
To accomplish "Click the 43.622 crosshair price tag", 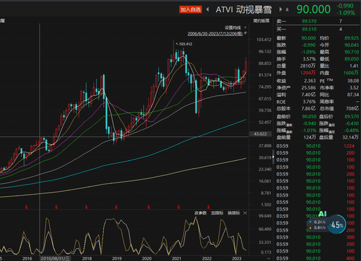I will pos(260,133).
